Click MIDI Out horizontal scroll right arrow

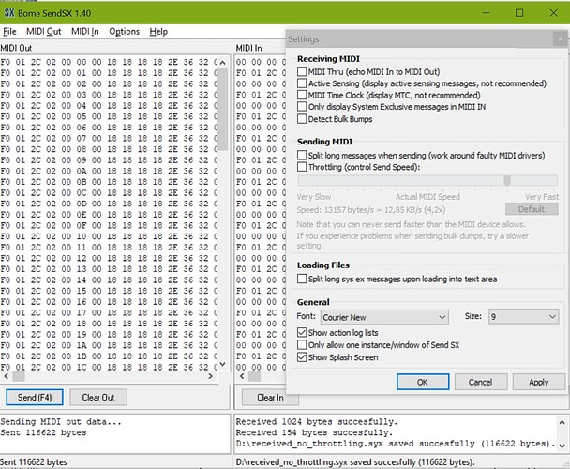(211, 376)
